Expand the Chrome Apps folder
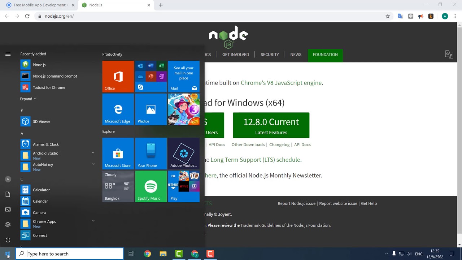 [x=93, y=221]
